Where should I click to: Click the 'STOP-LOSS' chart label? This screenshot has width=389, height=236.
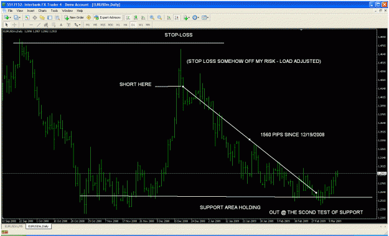coord(179,35)
